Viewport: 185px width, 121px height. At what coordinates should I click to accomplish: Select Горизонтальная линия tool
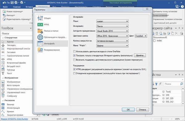click(17, 56)
